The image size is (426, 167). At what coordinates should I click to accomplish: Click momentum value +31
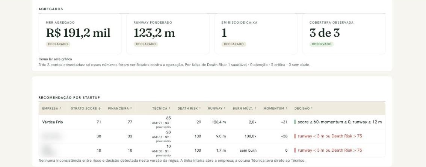click(x=284, y=122)
